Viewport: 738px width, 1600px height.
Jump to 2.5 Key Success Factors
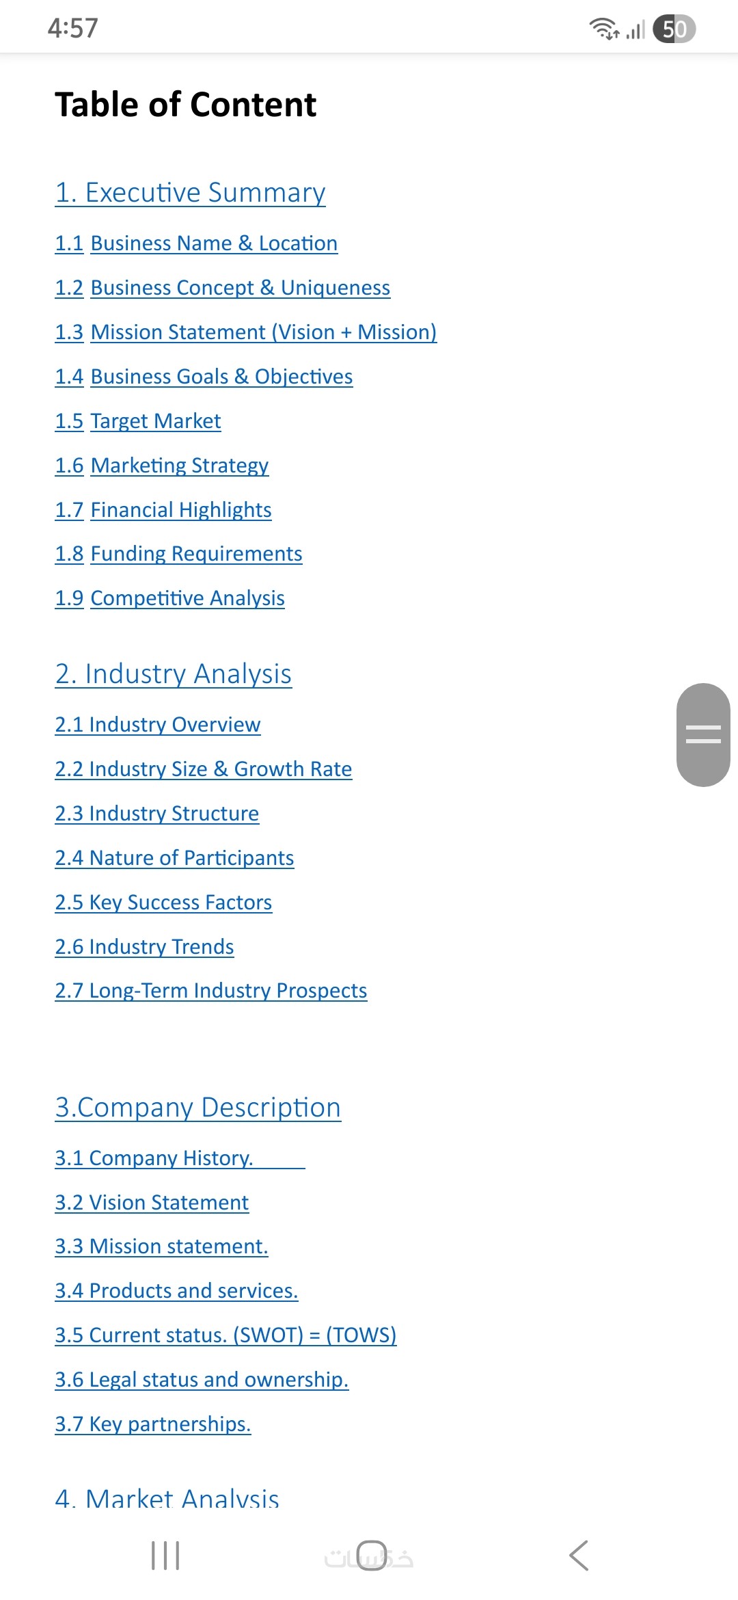tap(163, 903)
